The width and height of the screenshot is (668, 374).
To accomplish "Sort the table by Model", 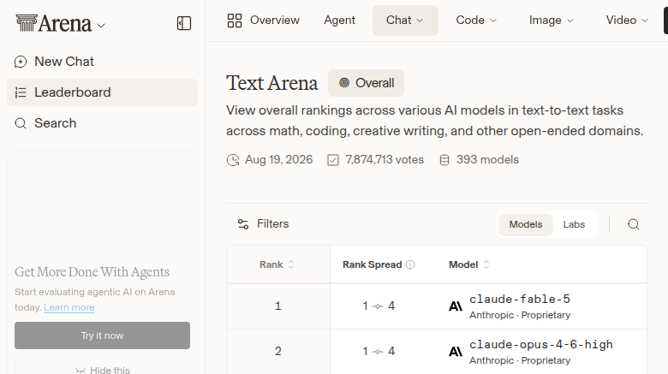I will click(469, 264).
